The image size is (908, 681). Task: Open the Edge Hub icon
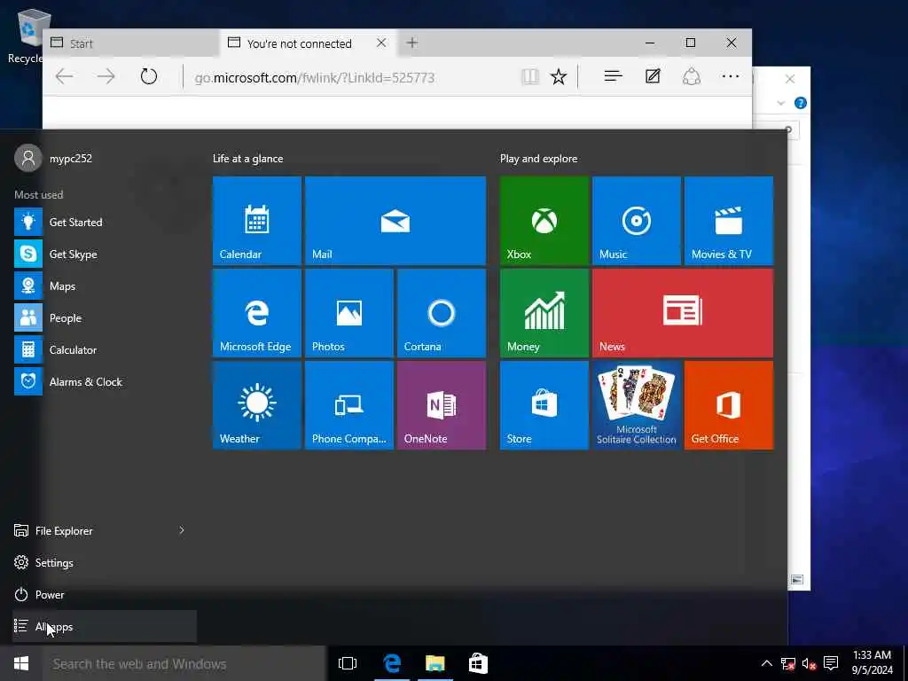613,76
